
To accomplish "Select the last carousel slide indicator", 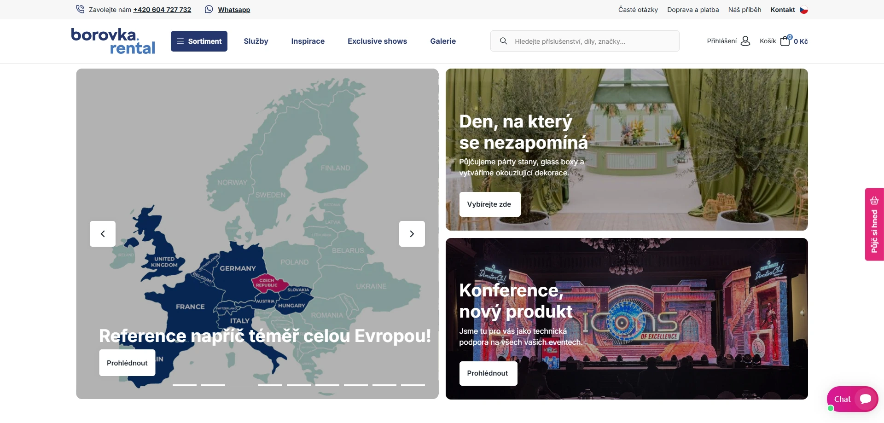I will coord(413,385).
